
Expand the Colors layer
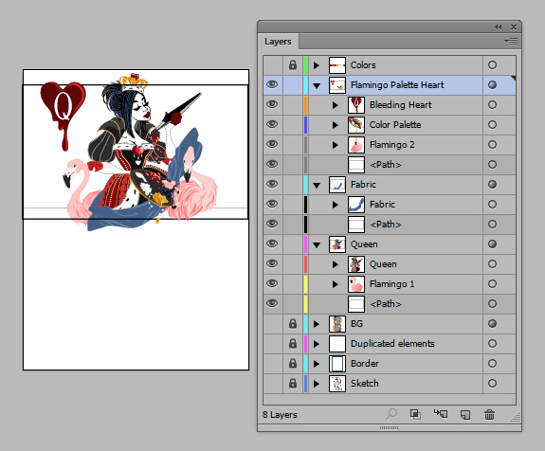click(316, 65)
